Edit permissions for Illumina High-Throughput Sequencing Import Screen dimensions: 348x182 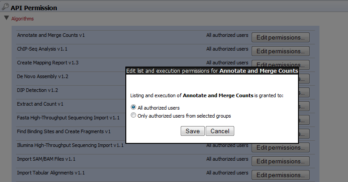[281, 147]
